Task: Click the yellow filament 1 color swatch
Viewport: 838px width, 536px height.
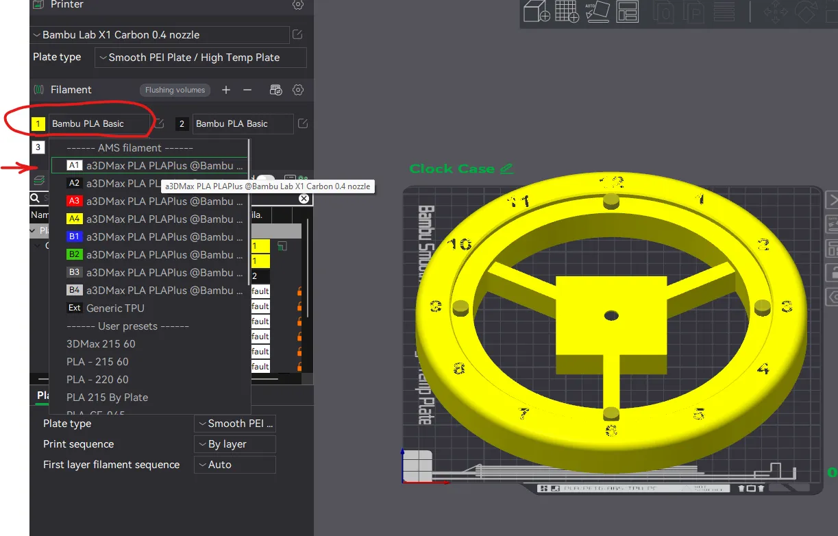Action: pos(38,124)
